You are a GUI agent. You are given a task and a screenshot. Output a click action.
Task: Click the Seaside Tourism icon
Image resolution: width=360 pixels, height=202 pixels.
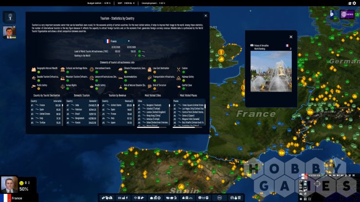[34, 78]
